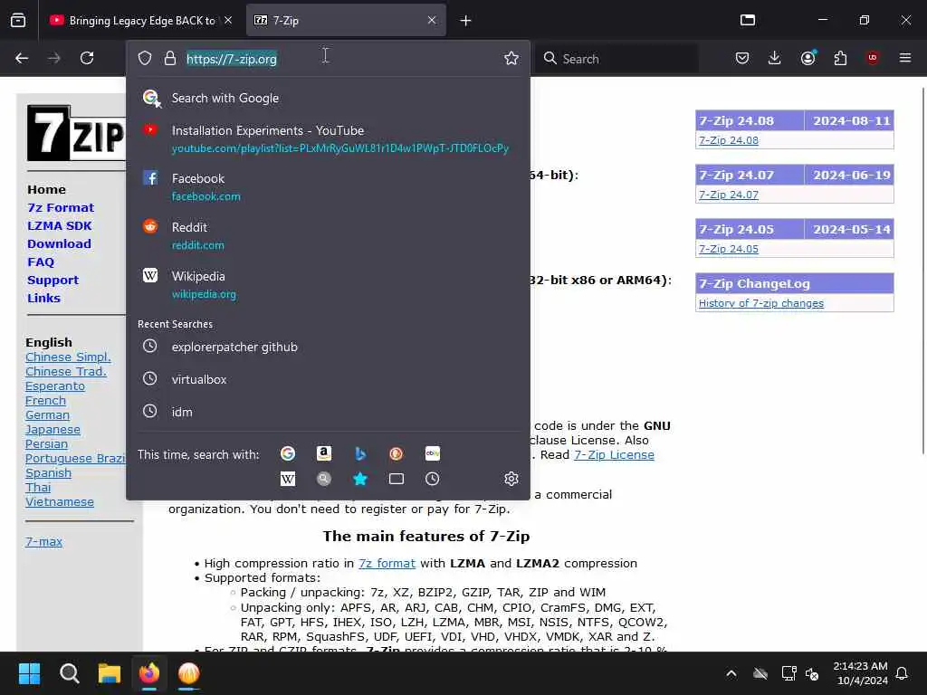
Task: Open the list all tabs button
Action: (x=748, y=20)
